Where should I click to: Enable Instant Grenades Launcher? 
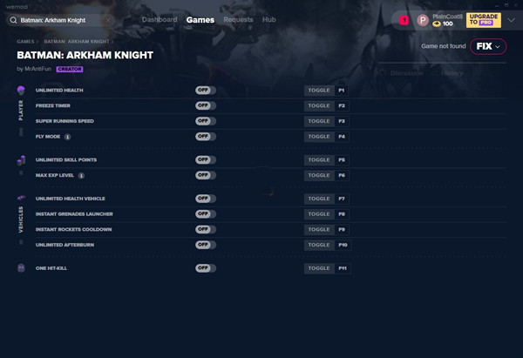coord(206,213)
